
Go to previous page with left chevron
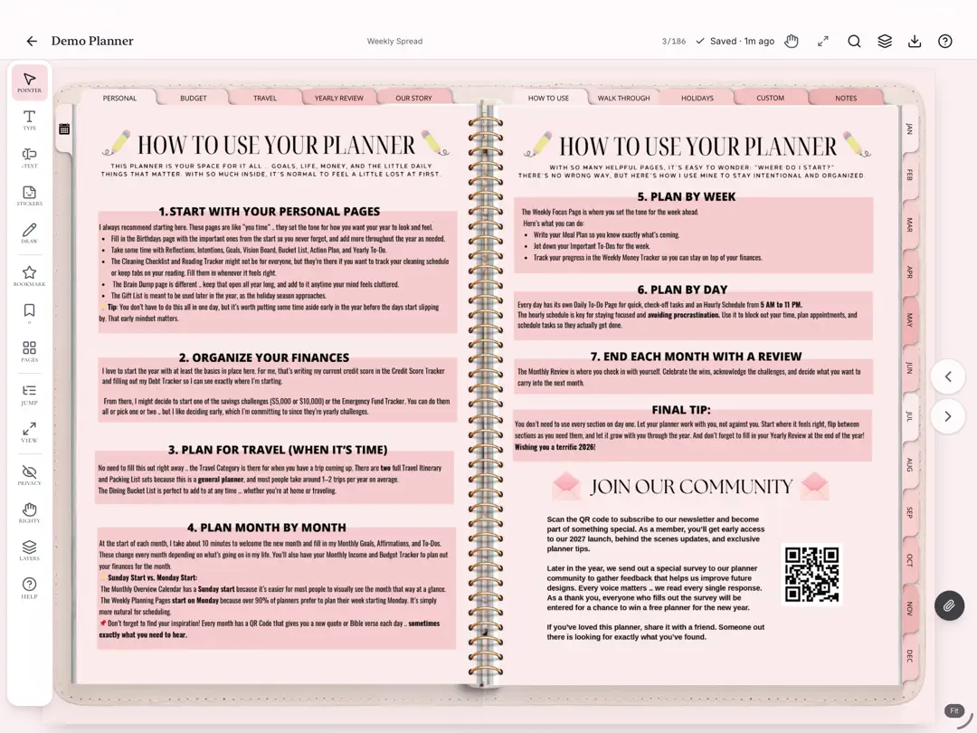(948, 376)
